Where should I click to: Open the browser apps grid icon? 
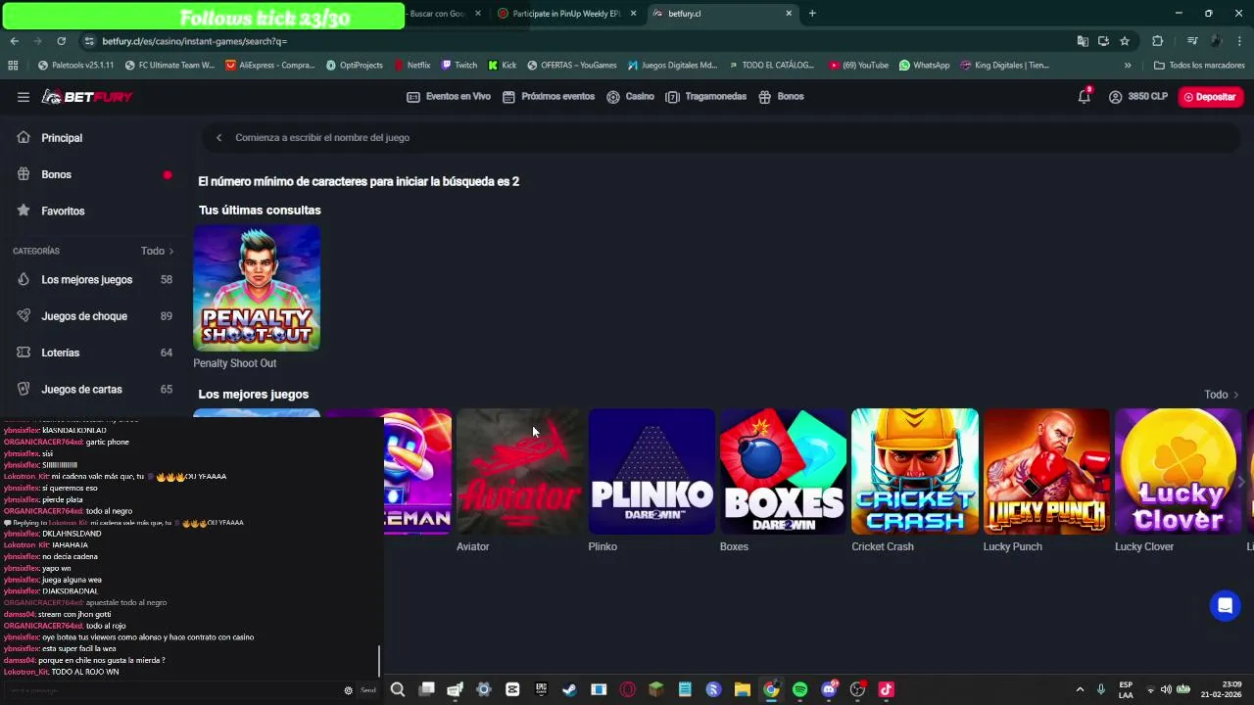click(x=13, y=66)
